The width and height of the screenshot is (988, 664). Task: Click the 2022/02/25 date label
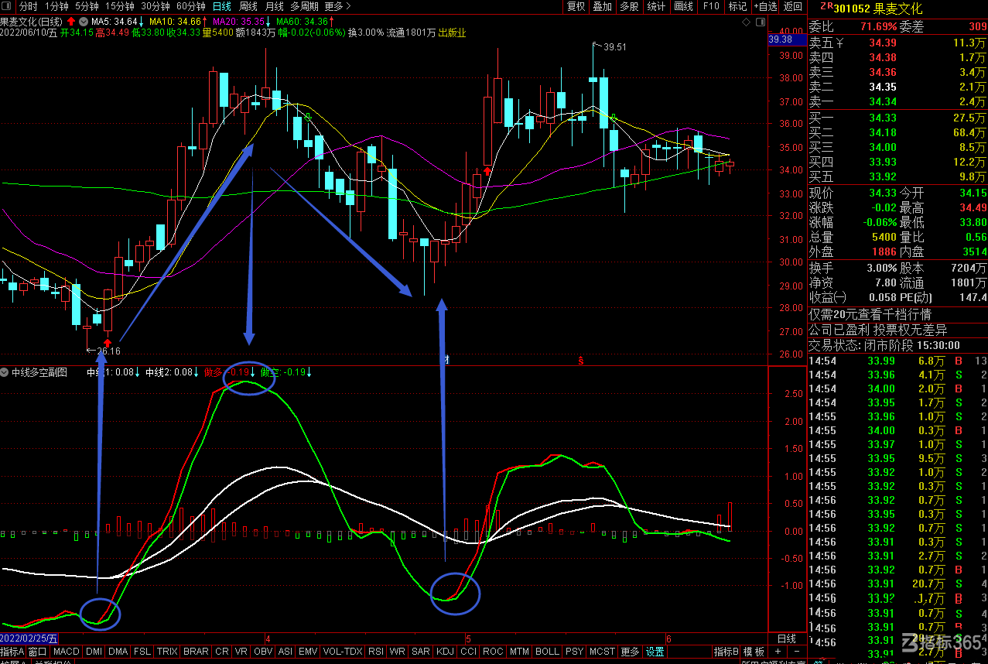click(29, 638)
